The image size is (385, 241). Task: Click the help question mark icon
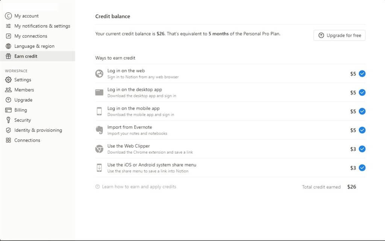(97, 187)
